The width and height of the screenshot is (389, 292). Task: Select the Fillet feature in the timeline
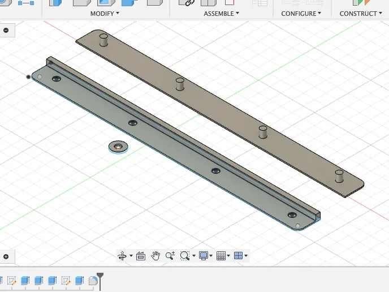point(93,281)
